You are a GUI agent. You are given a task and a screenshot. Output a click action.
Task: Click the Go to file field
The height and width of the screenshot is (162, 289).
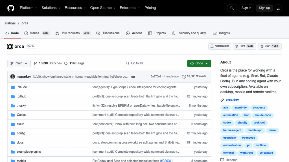point(154,63)
